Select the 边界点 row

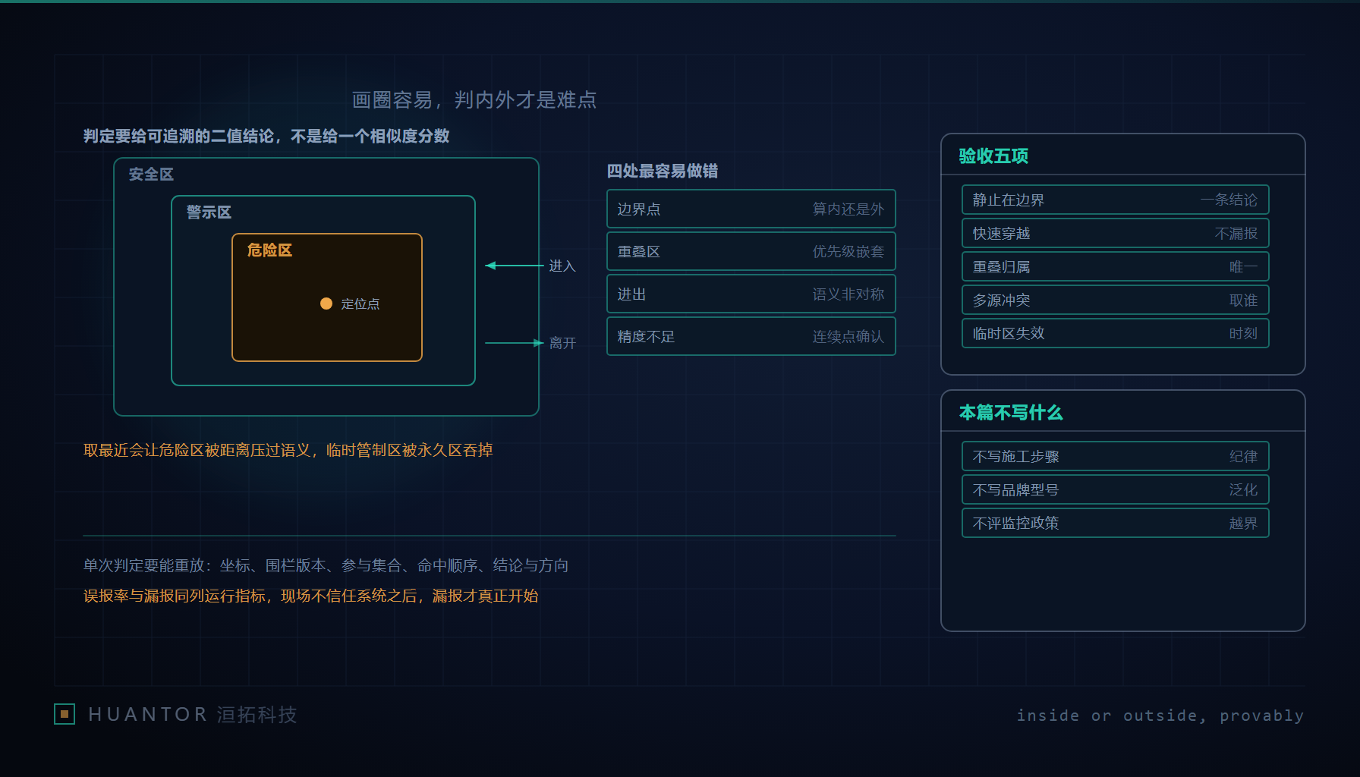(x=751, y=209)
